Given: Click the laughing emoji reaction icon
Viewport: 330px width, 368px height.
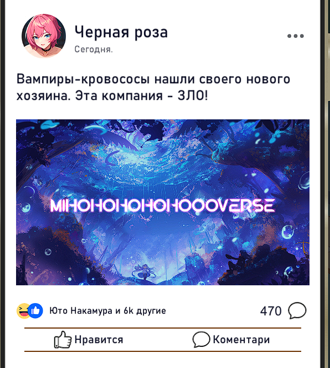Looking at the screenshot, I should (x=23, y=311).
